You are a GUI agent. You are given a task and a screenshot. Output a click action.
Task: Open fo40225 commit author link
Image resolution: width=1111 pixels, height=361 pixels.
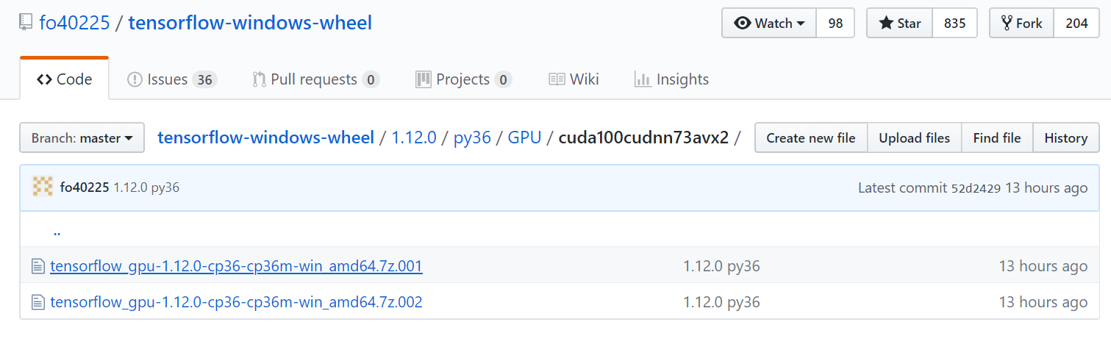point(85,187)
